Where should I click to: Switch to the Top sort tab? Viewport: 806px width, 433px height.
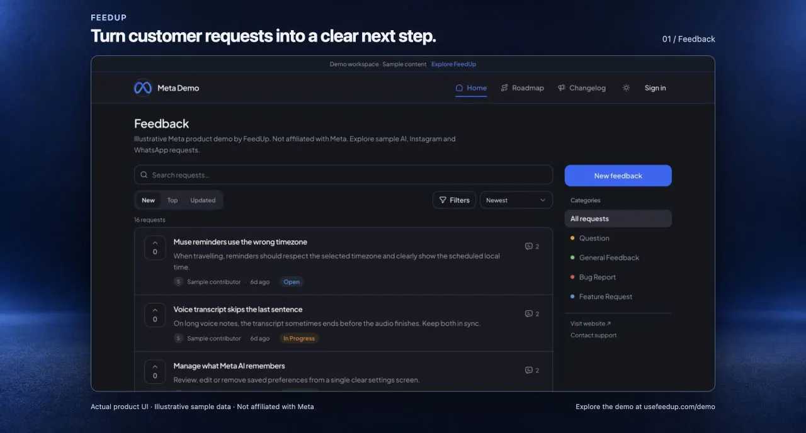click(x=173, y=200)
